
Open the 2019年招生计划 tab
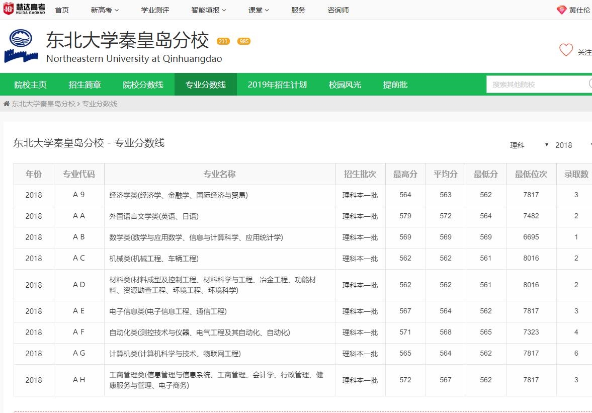pyautogui.click(x=277, y=85)
